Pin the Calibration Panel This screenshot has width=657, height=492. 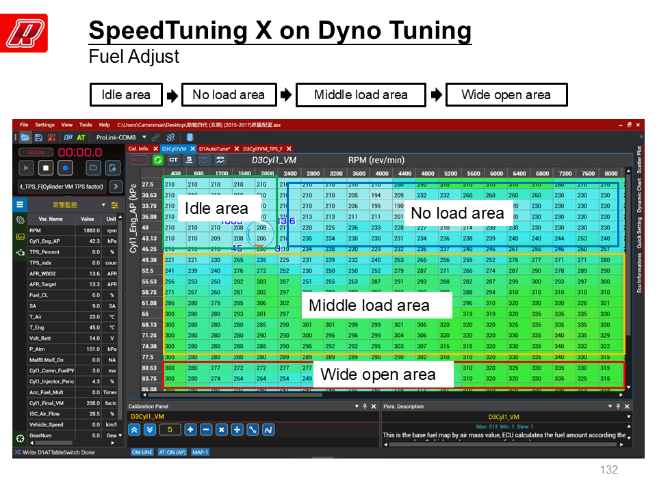(x=365, y=406)
